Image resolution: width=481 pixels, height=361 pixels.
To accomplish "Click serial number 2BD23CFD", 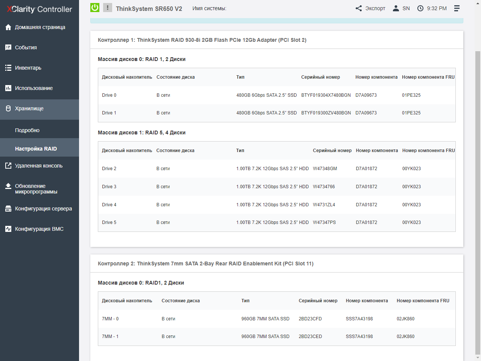I will click(x=310, y=319).
